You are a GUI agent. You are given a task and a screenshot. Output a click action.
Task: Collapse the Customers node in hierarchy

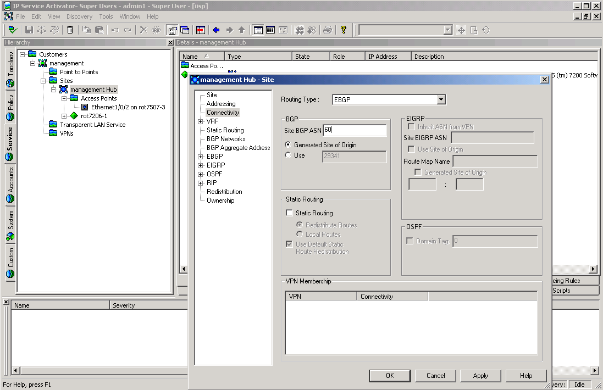click(x=23, y=54)
